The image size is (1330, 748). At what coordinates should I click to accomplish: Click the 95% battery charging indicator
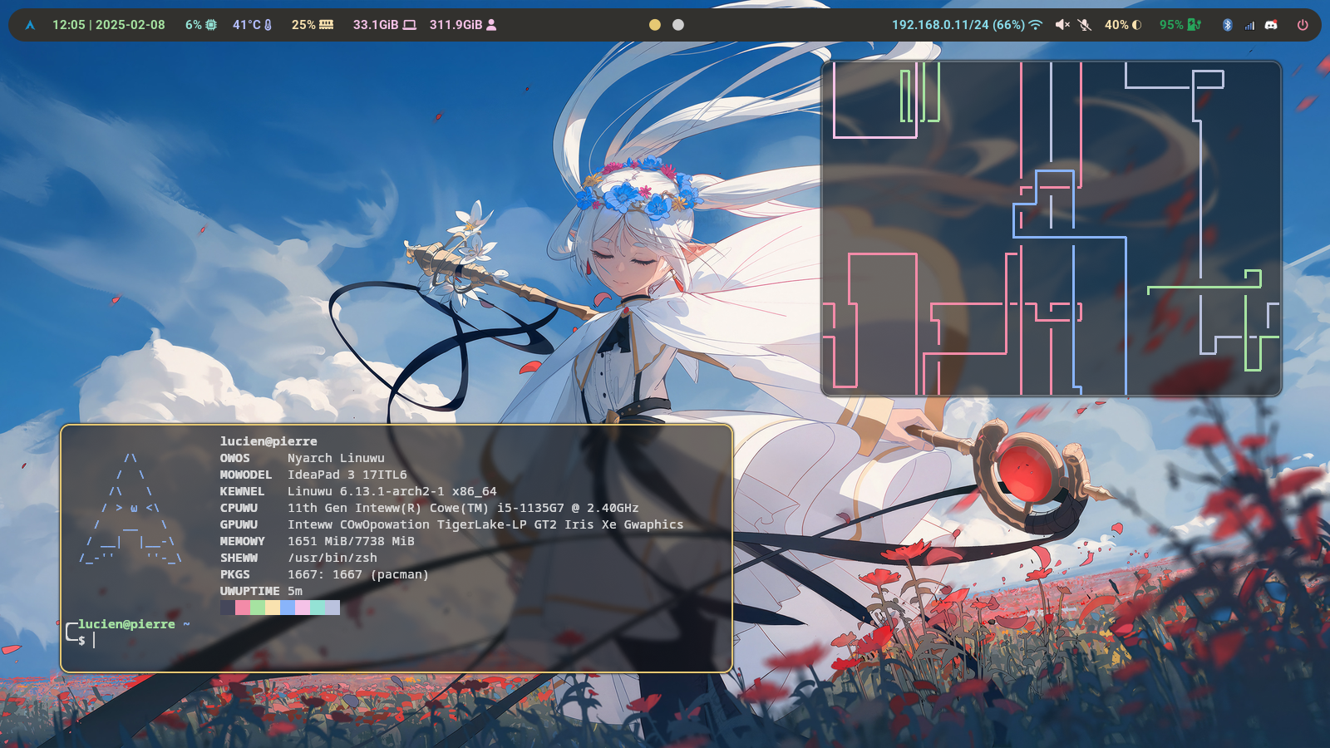click(1180, 25)
